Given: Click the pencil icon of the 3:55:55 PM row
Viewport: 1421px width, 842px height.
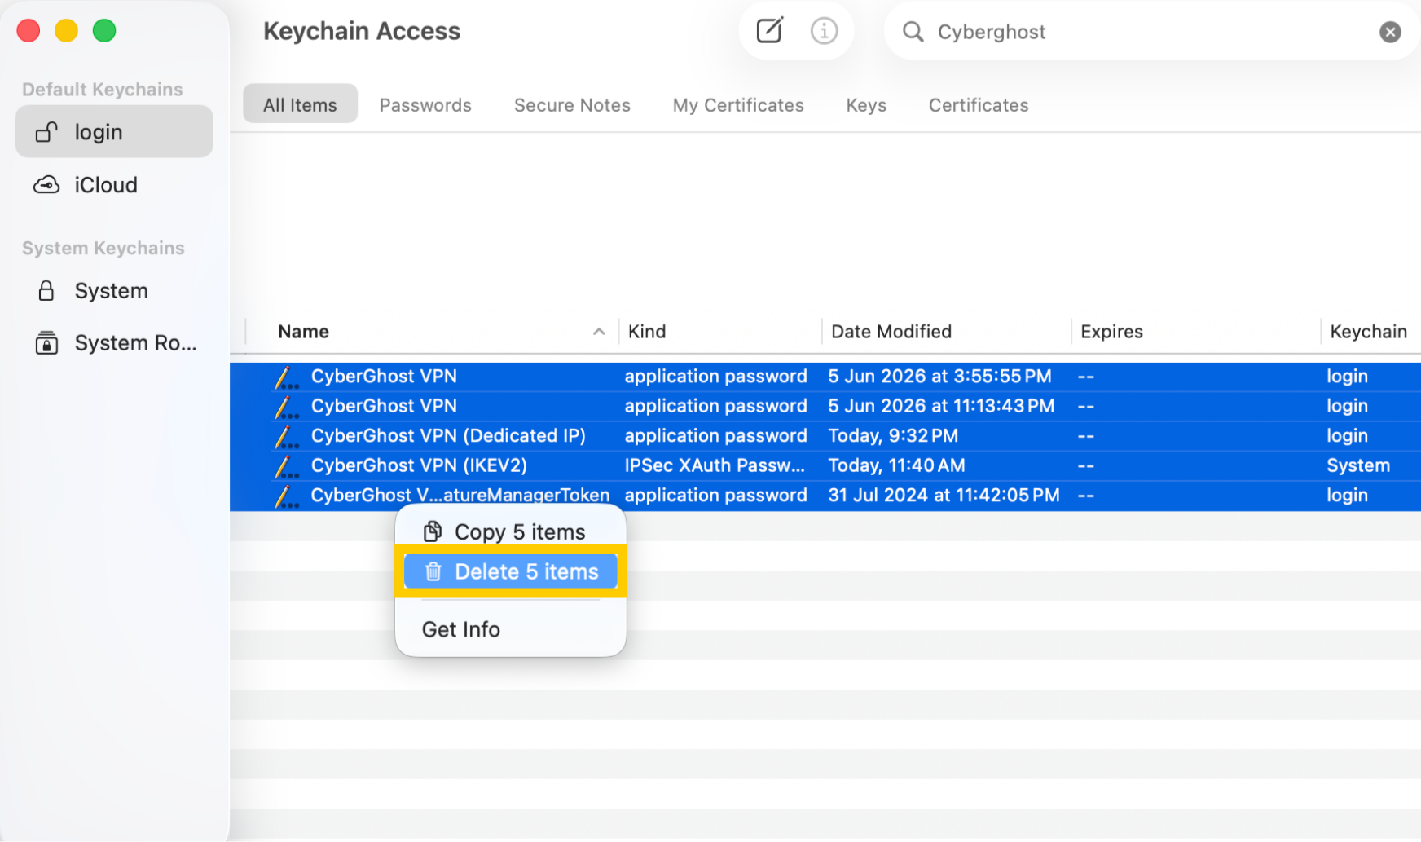Looking at the screenshot, I should (286, 377).
